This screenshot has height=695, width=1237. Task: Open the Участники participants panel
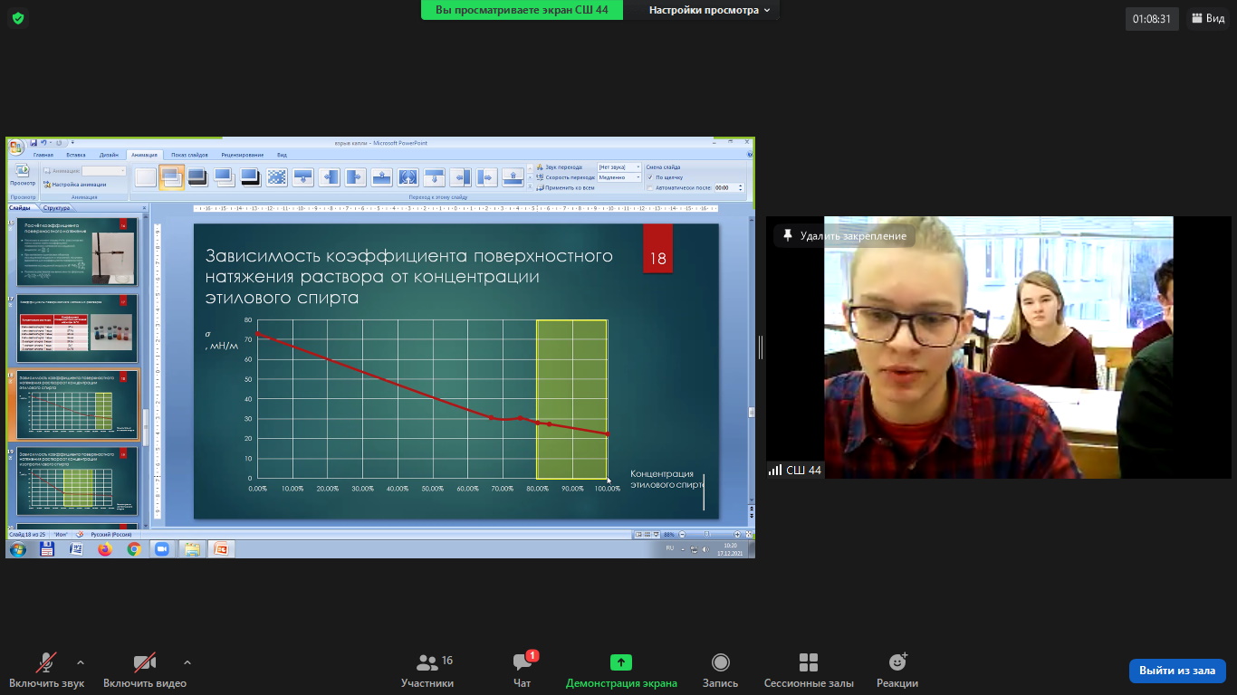(x=427, y=671)
